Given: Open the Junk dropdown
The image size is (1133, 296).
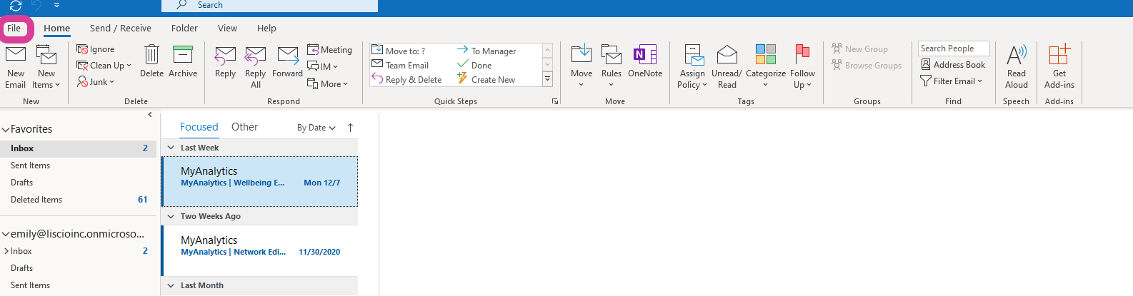Looking at the screenshot, I should tap(96, 82).
